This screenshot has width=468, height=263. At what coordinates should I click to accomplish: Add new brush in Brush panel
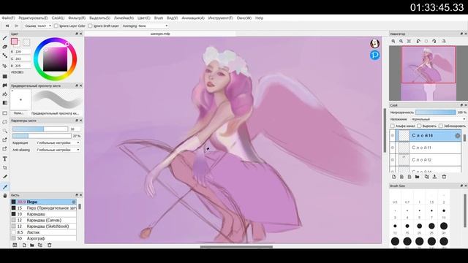pyautogui.click(x=24, y=245)
